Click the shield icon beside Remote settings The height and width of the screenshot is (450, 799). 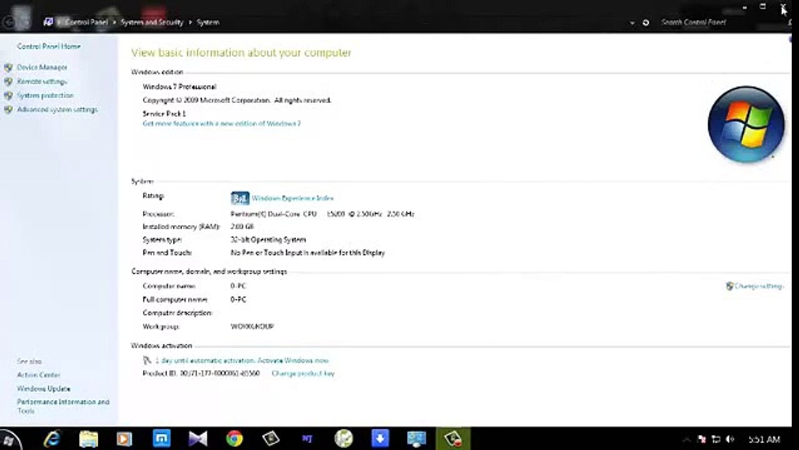(8, 81)
